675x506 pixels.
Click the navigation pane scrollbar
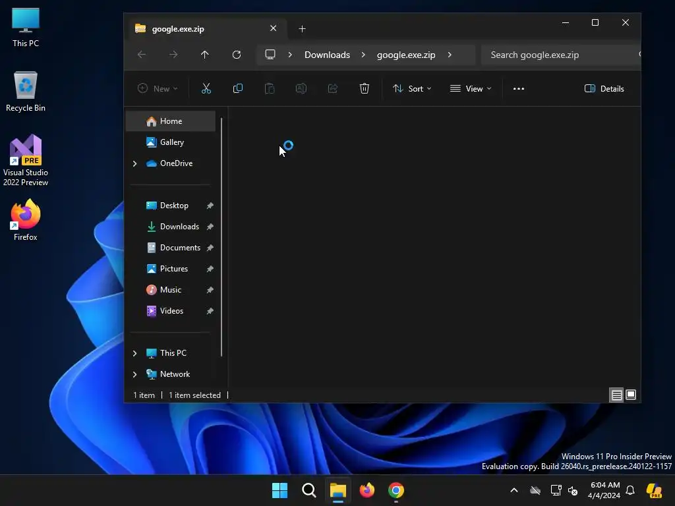click(x=221, y=237)
